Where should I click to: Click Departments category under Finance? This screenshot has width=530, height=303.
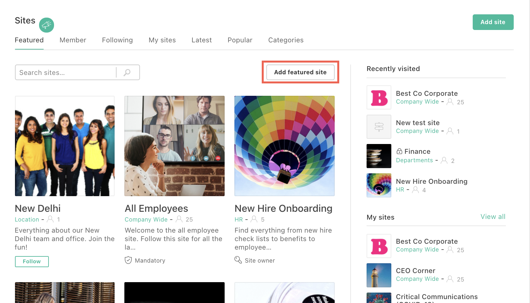click(x=414, y=160)
